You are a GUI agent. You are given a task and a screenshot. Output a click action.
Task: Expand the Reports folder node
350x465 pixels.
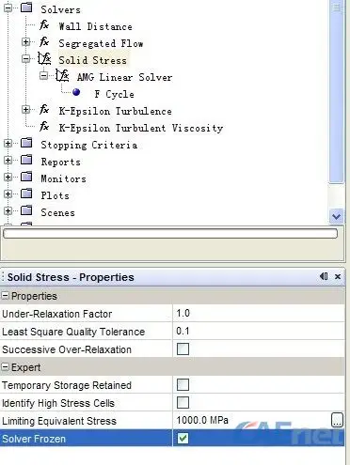coord(8,161)
